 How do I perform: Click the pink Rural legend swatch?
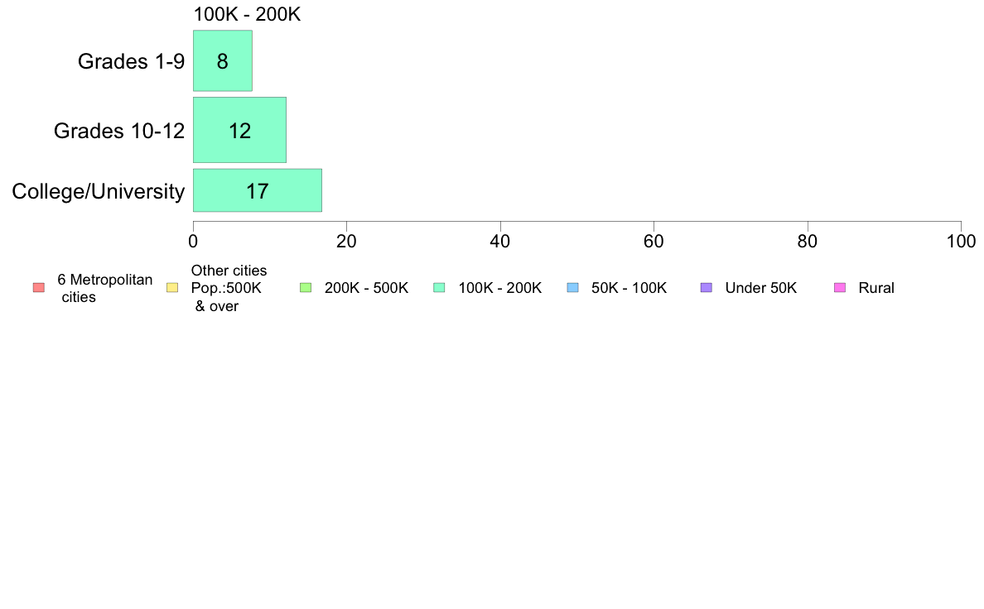[840, 288]
